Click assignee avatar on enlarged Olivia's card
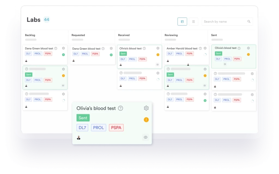Screen dimensions: 279x174 pyautogui.click(x=79, y=138)
